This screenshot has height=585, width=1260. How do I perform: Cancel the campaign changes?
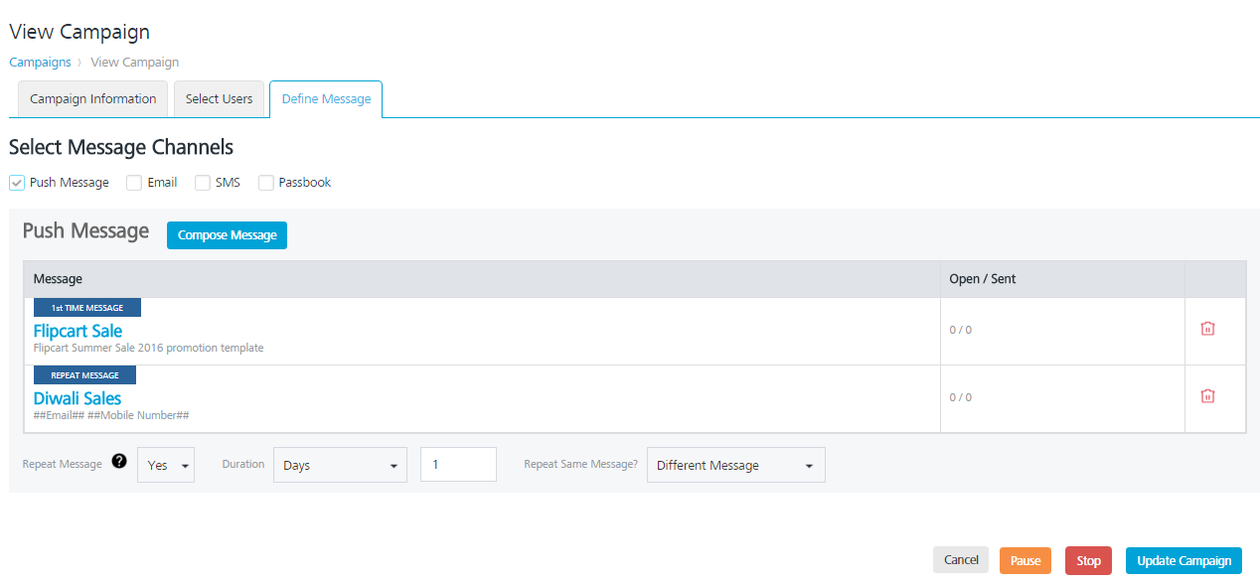click(960, 559)
